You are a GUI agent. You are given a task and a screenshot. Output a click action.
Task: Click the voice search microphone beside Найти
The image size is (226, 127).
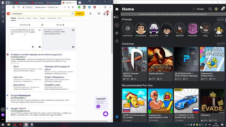click(x=90, y=13)
